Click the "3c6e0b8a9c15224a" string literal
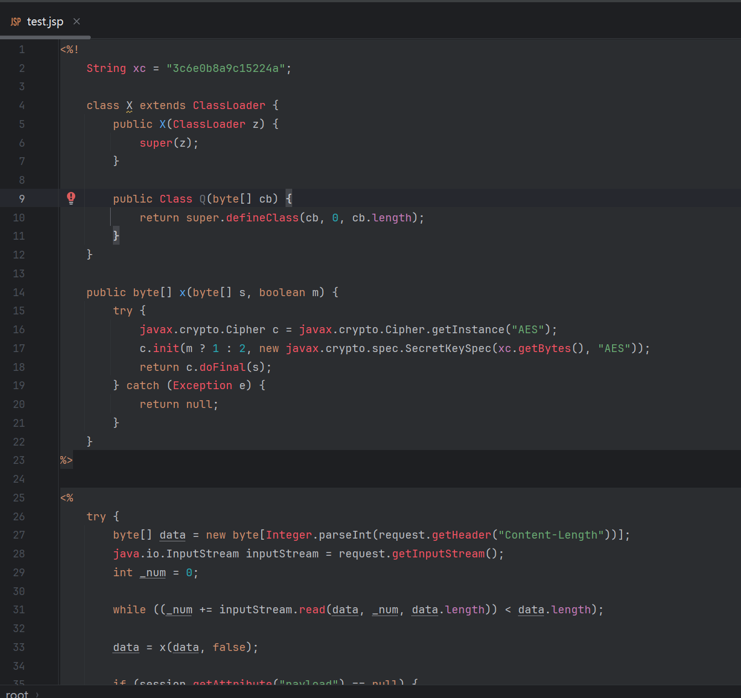 (x=226, y=68)
